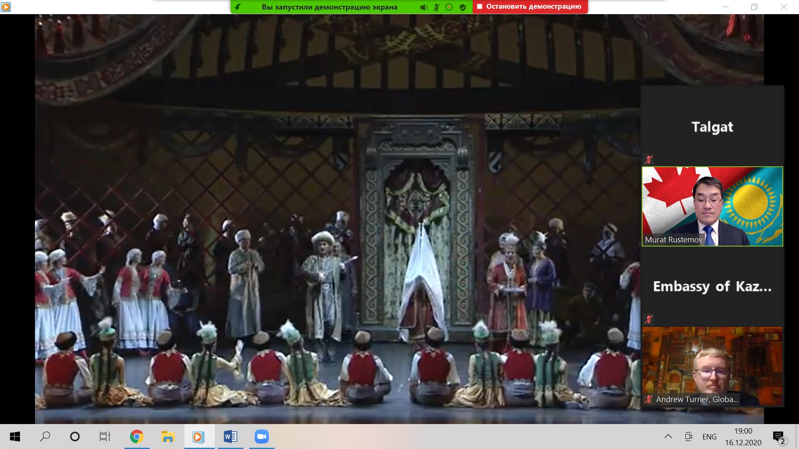Screen dimensions: 799x449
Task: Click the recording indicator icon in share bar
Action: point(449,7)
